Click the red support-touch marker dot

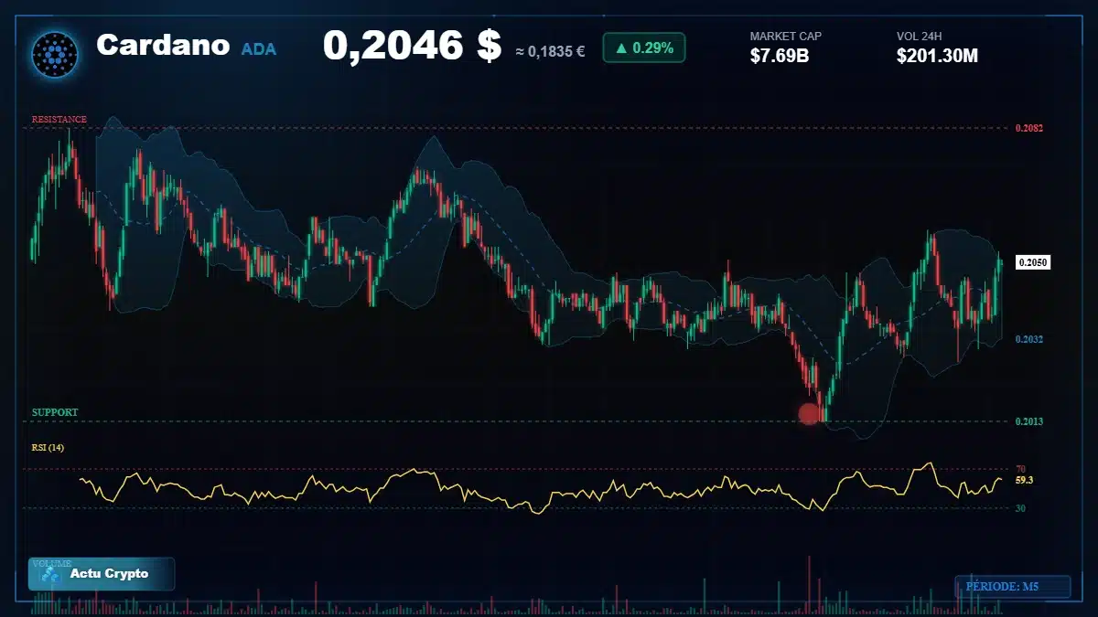[809, 414]
